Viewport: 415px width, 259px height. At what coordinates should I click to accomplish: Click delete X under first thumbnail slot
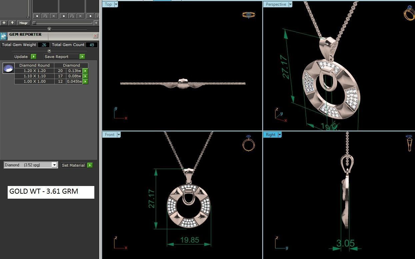(x=53, y=16)
